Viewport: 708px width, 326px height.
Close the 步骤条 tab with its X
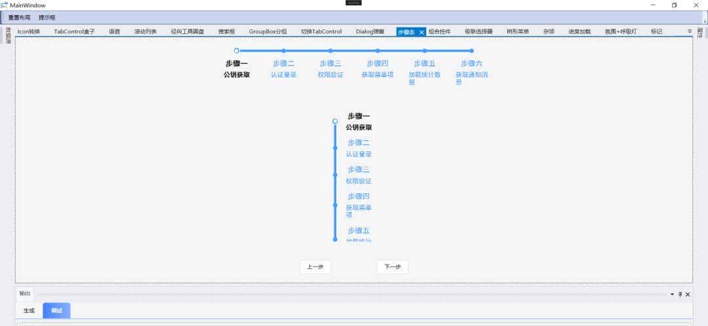click(x=422, y=32)
